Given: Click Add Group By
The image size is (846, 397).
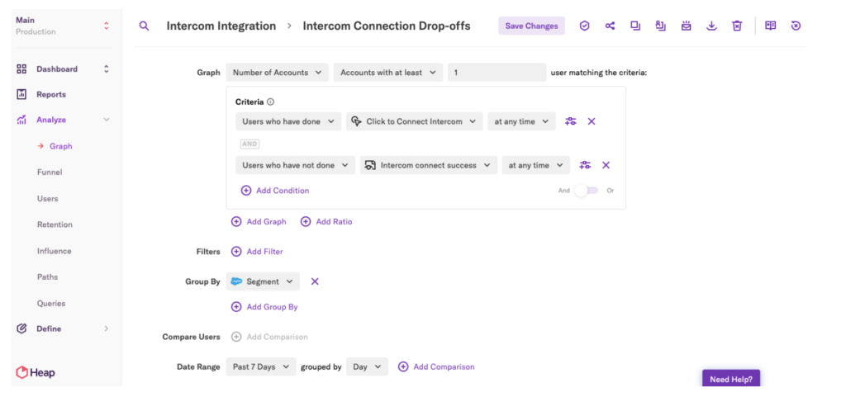Looking at the screenshot, I should click(x=265, y=307).
